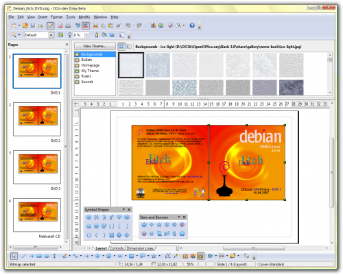
Task: Switch to the Controls layer tab
Action: pyautogui.click(x=117, y=248)
